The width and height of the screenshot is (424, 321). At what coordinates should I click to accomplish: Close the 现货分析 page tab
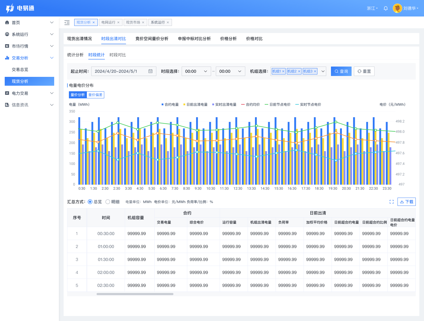tap(94, 22)
